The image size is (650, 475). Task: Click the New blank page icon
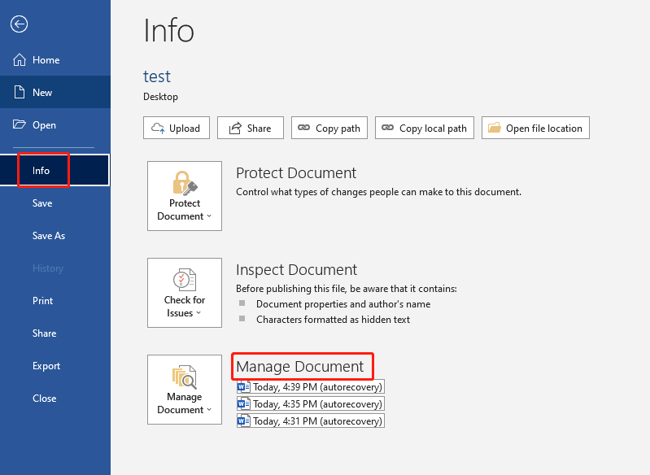[20, 93]
